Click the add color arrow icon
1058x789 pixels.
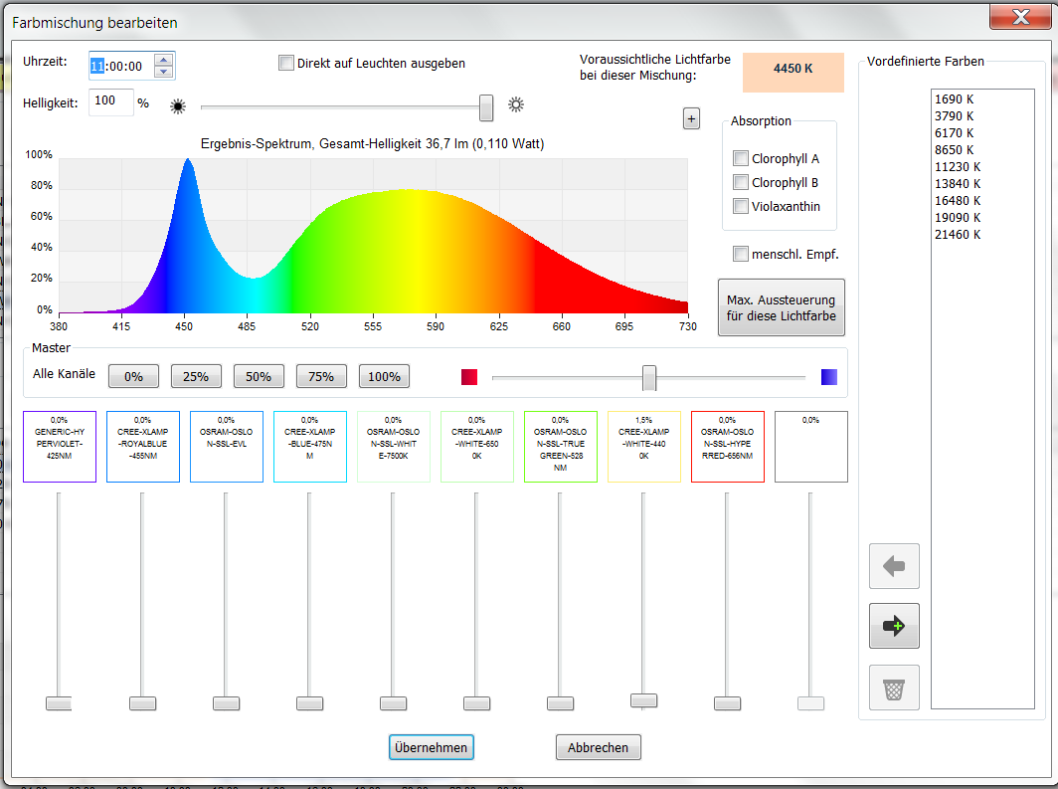894,626
